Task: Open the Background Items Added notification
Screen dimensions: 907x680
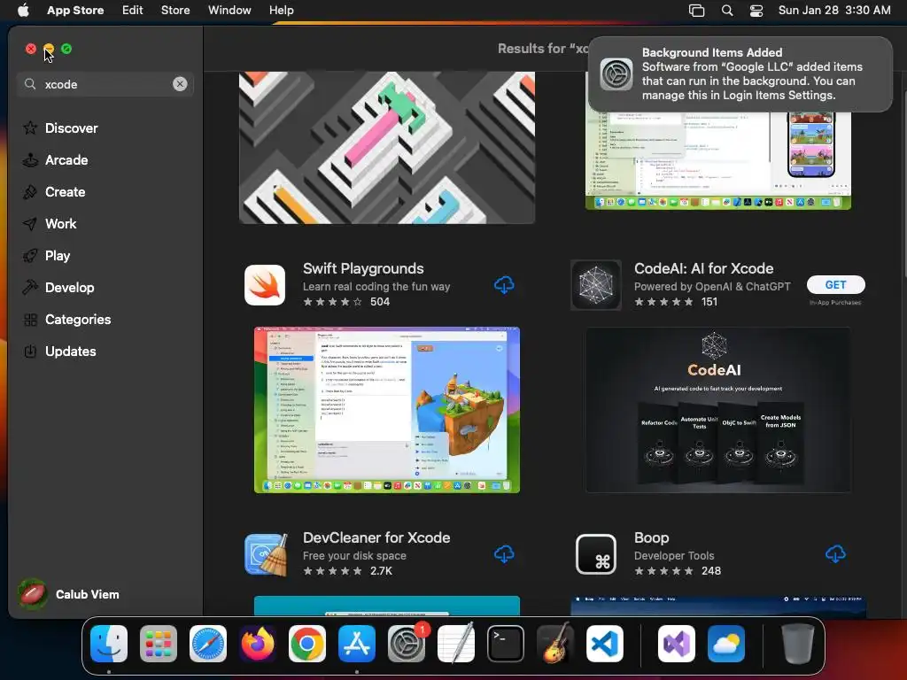Action: point(740,74)
